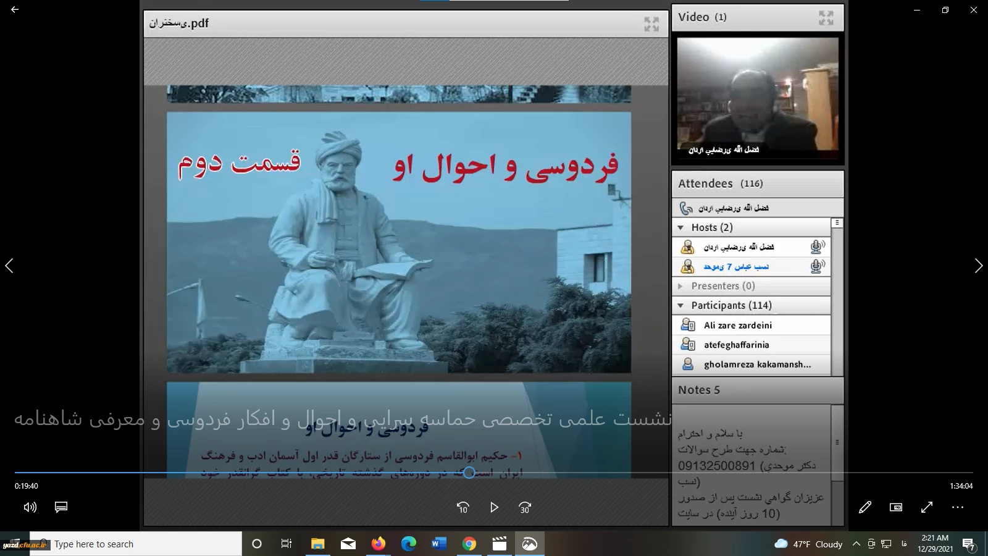Open the pencil edit tool
The image size is (988, 556).
865,507
